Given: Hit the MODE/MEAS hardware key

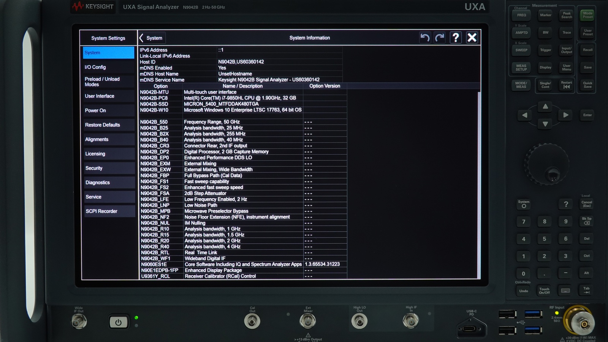Looking at the screenshot, I should pos(521,85).
